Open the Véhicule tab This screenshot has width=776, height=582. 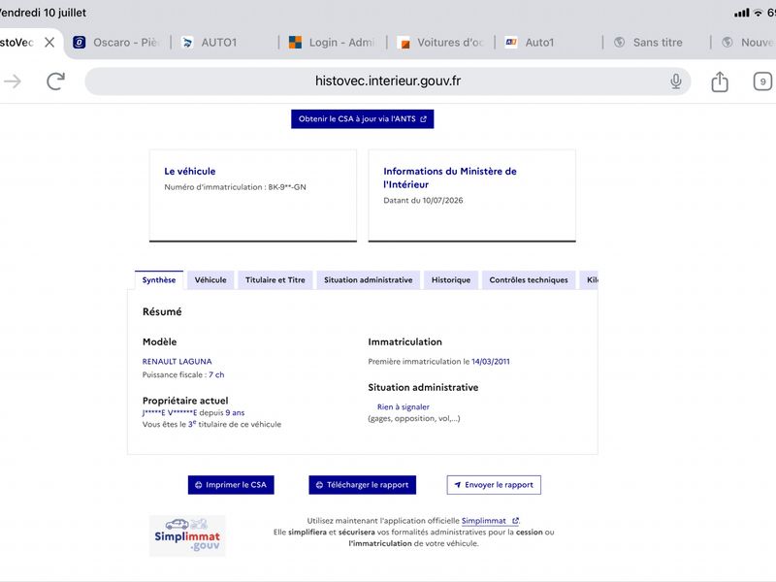(x=210, y=280)
